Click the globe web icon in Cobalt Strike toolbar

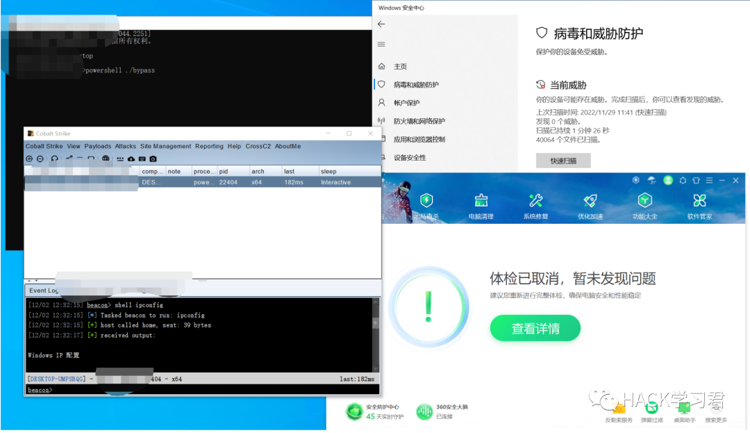coord(106,158)
